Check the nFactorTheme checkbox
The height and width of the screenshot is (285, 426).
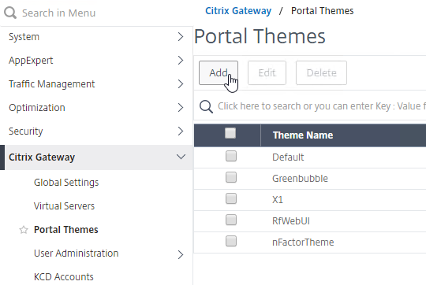pos(231,241)
